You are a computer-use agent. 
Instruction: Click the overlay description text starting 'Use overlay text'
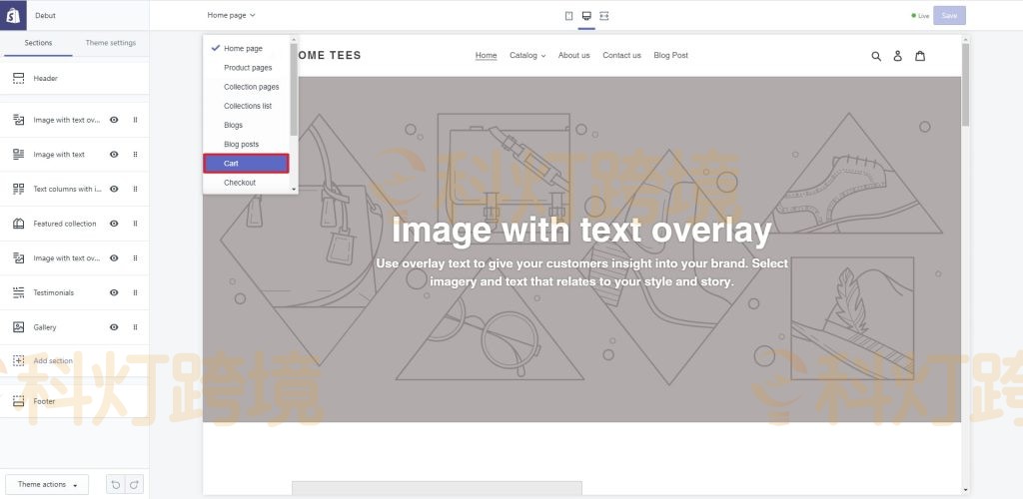[x=581, y=272]
